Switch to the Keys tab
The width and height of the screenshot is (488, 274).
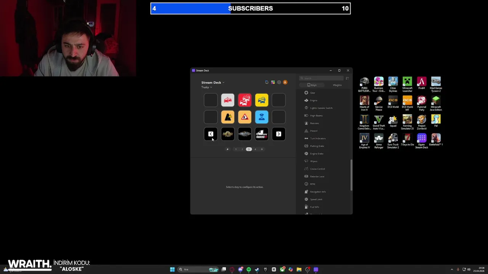click(312, 85)
